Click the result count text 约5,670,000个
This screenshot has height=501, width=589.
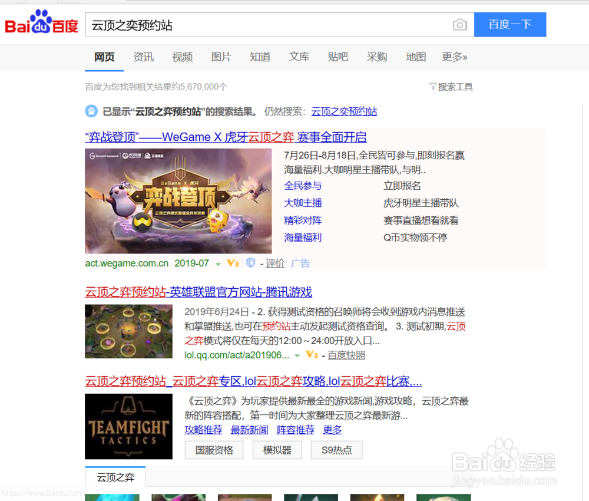(200, 87)
